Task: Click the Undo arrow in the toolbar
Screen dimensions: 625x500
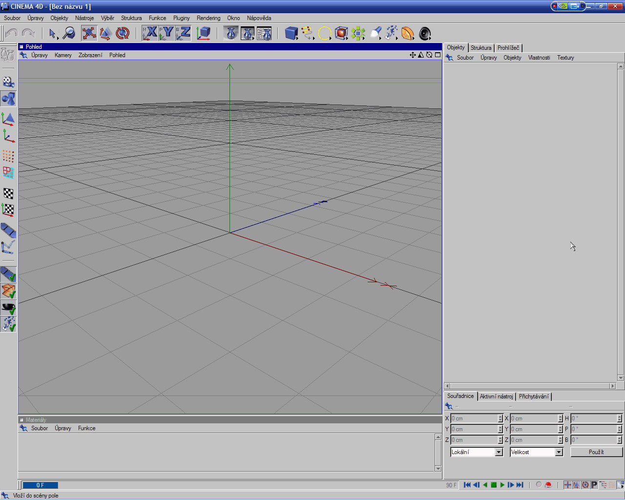Action: 11,33
